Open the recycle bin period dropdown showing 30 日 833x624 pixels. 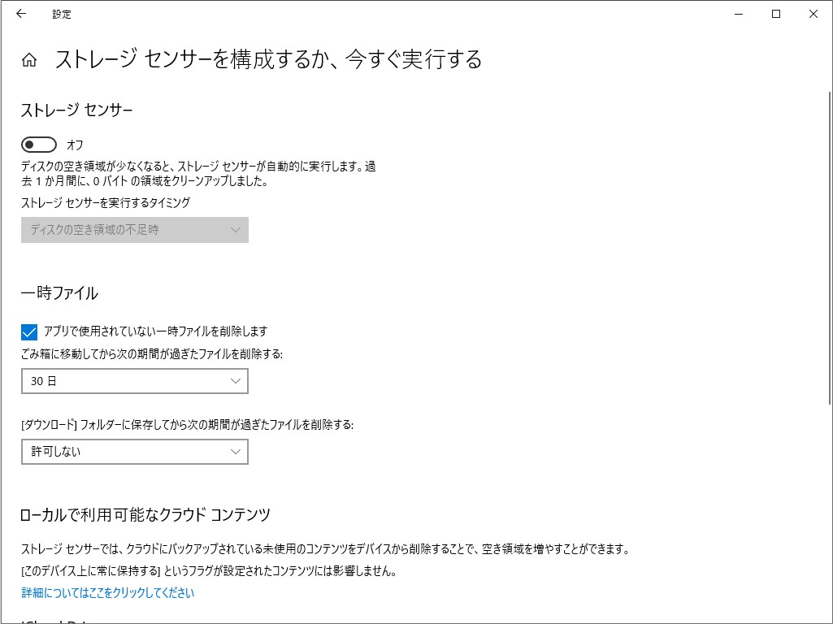tap(134, 380)
